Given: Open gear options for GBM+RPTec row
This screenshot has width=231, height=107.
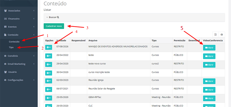Looking at the screenshot, I should click(x=49, y=98).
